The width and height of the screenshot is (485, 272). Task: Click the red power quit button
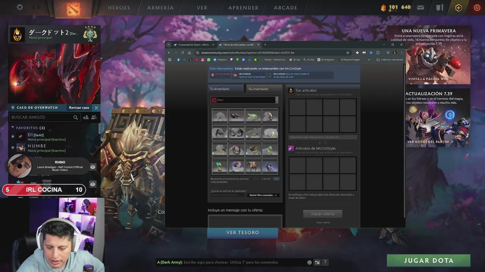tap(477, 7)
